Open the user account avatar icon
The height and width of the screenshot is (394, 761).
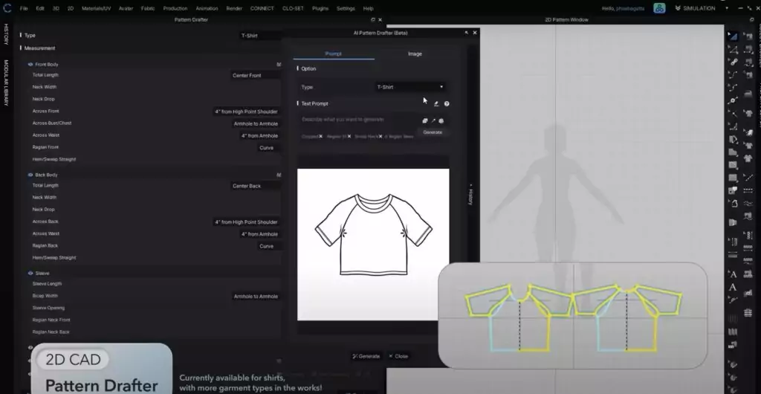point(659,8)
